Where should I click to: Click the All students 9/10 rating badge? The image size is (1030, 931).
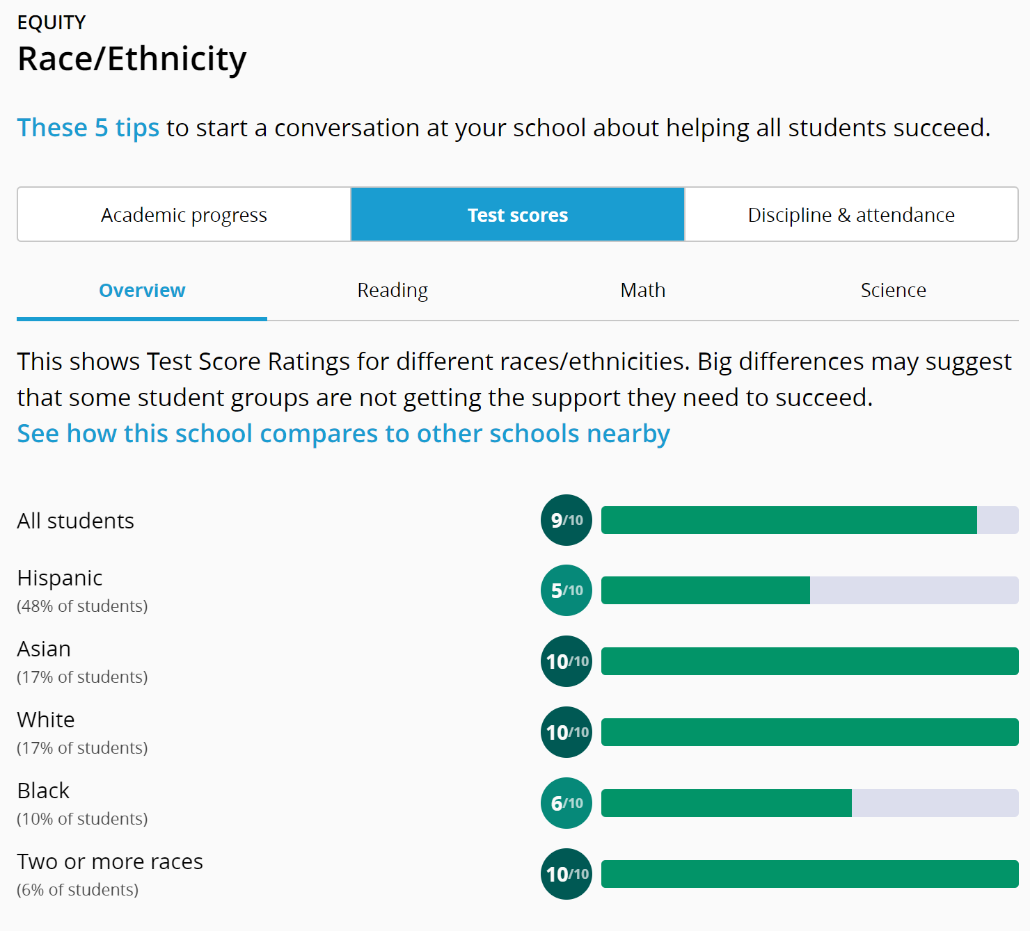click(x=566, y=520)
